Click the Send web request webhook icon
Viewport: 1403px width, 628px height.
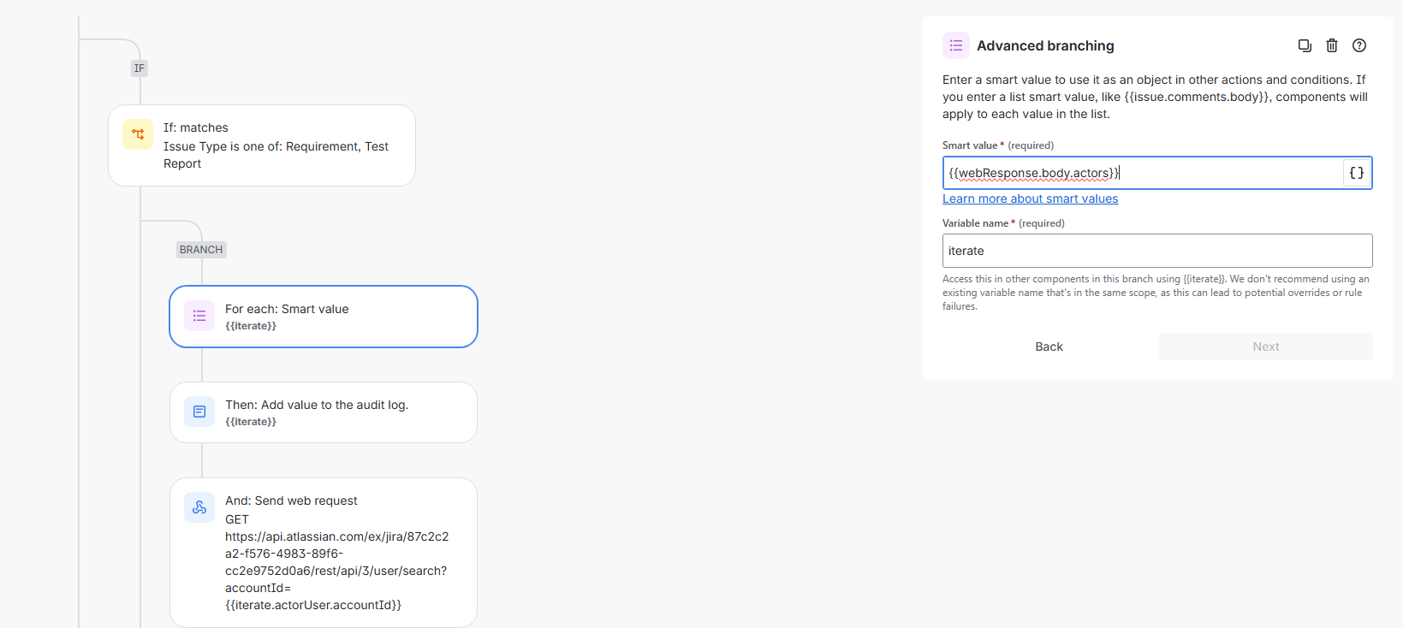[199, 507]
